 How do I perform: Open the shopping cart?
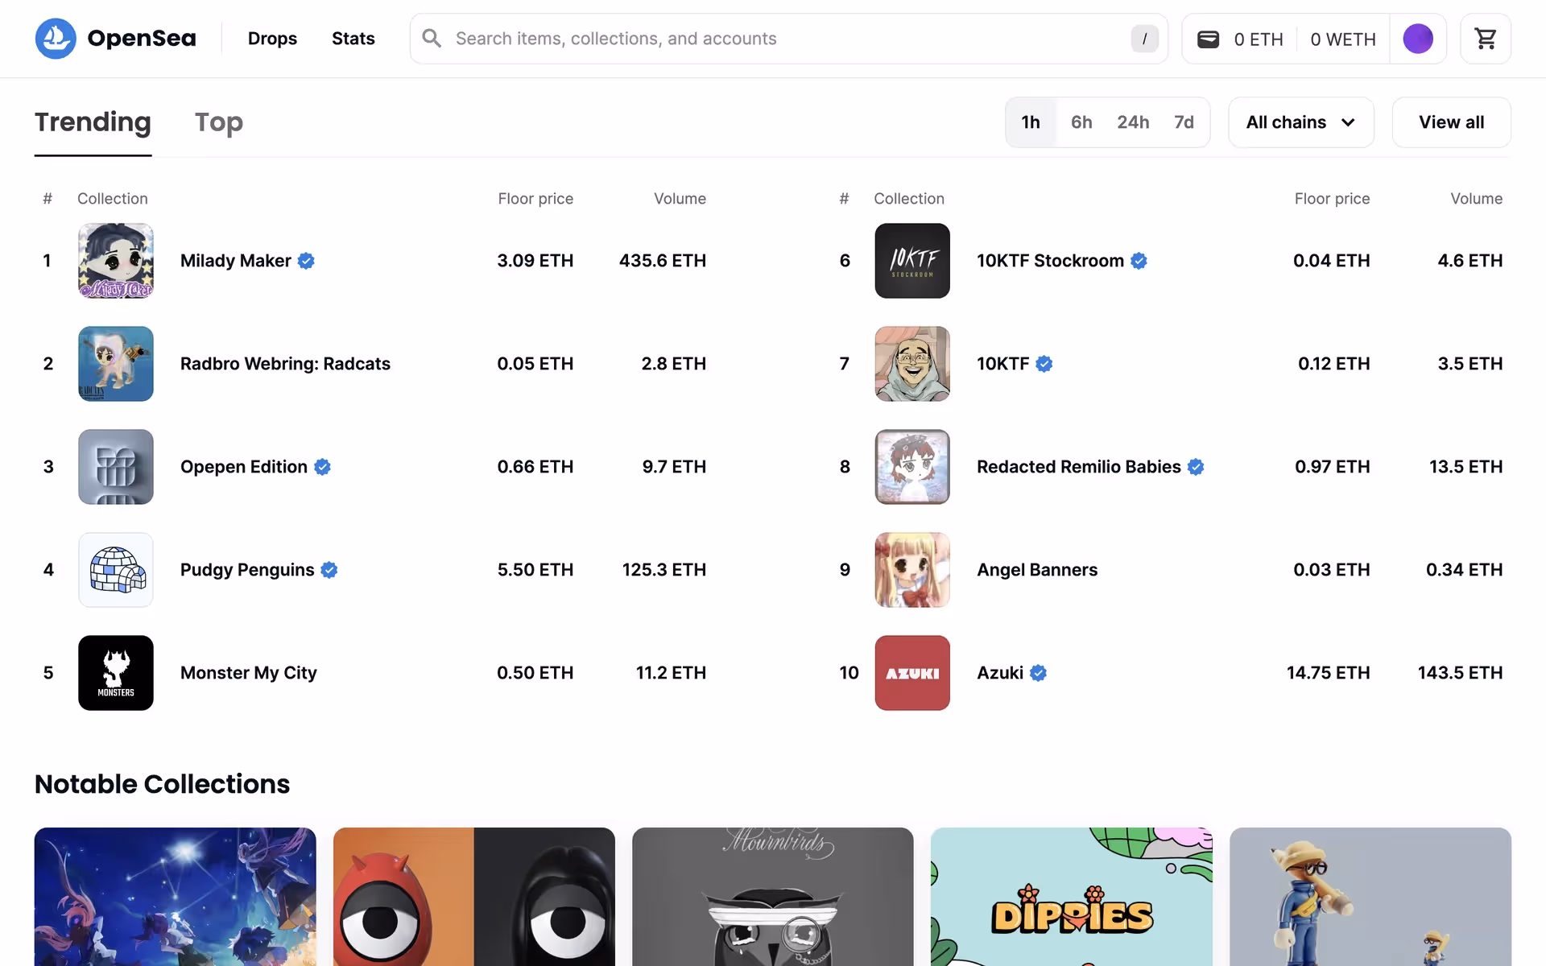tap(1485, 39)
